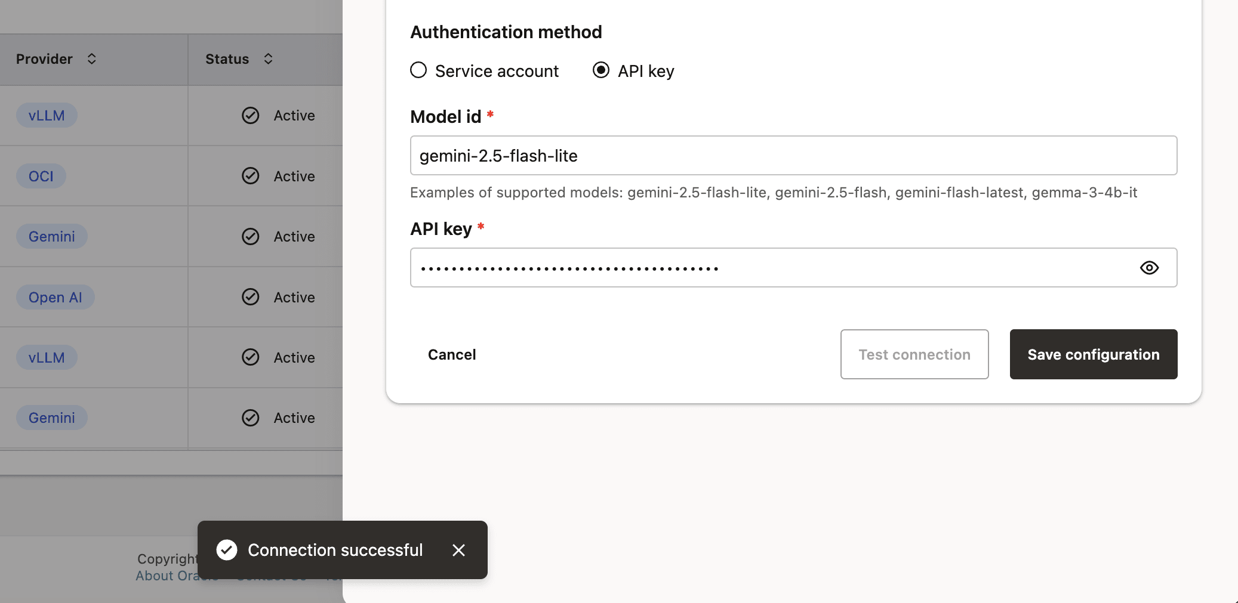Screen dimensions: 1238x603
Task: Sort the table by Provider column
Action: [x=91, y=59]
